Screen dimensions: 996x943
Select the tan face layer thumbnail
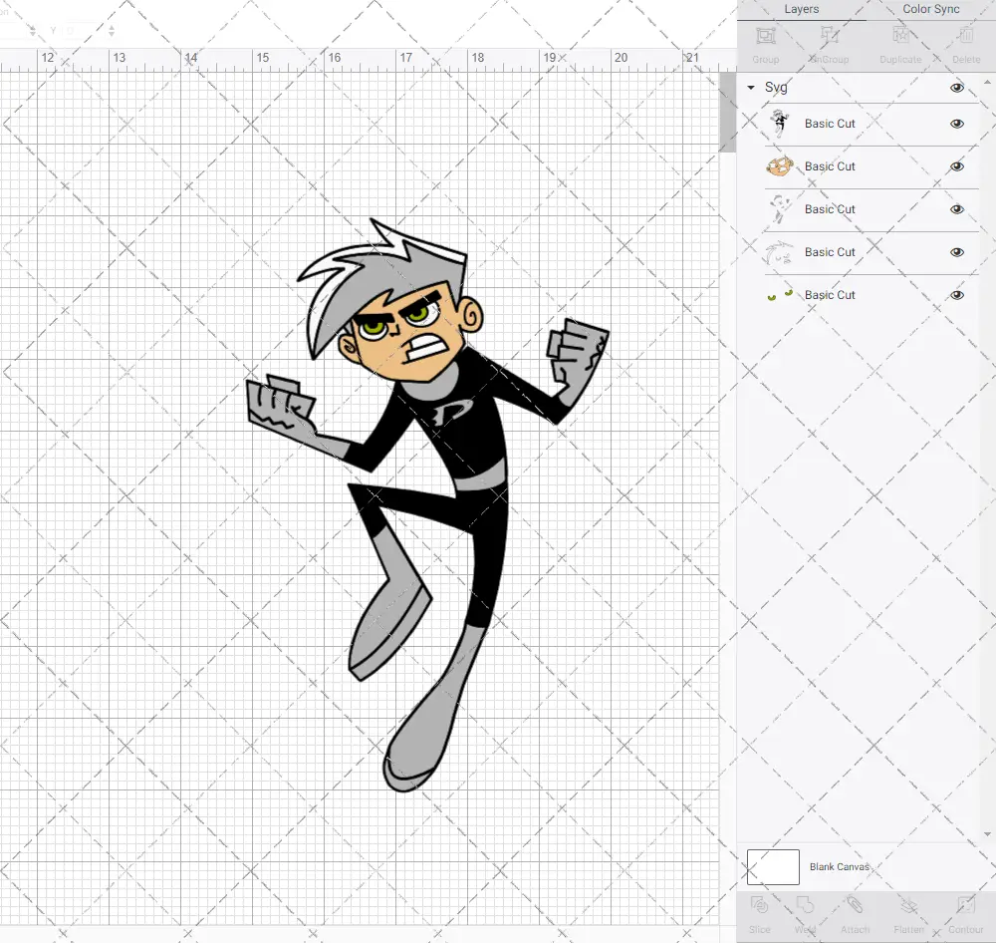click(780, 166)
